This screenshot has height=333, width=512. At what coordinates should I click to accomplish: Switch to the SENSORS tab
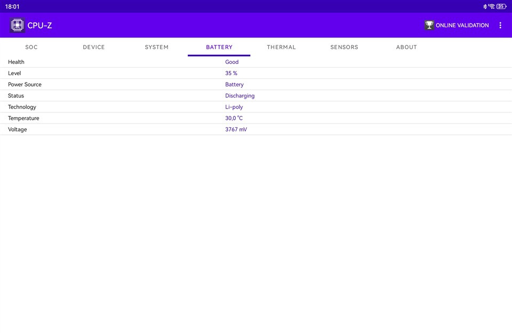pos(344,47)
